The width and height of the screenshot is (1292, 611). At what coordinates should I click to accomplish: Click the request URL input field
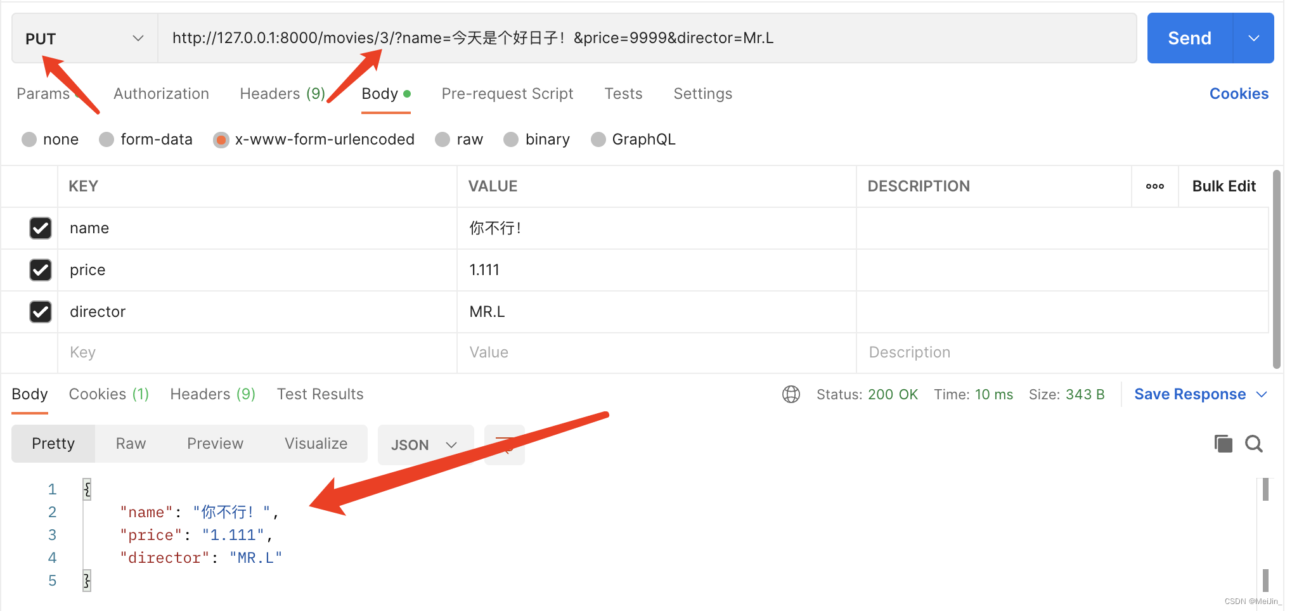[x=647, y=38]
